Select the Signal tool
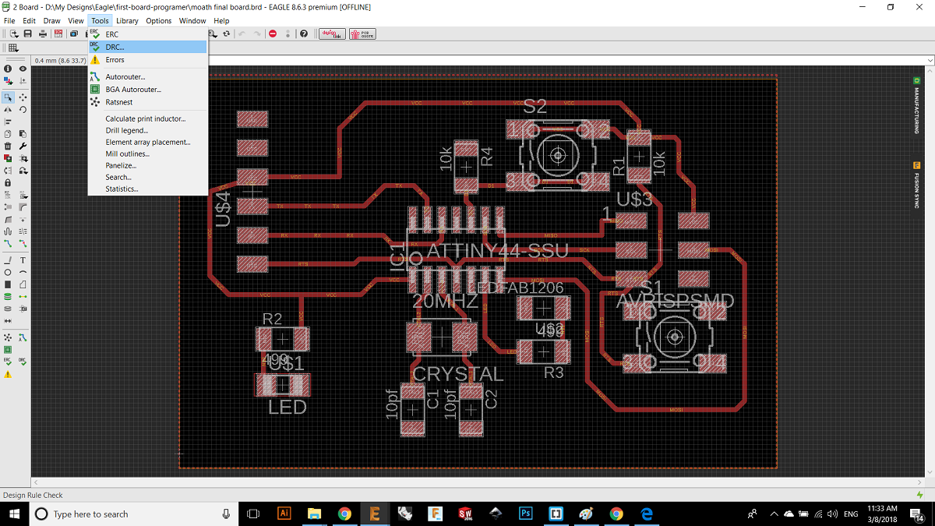The height and width of the screenshot is (526, 935). tap(23, 296)
